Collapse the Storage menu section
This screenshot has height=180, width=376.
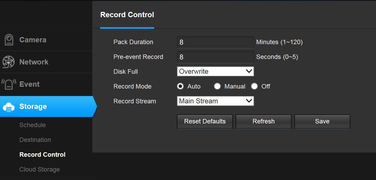point(48,107)
